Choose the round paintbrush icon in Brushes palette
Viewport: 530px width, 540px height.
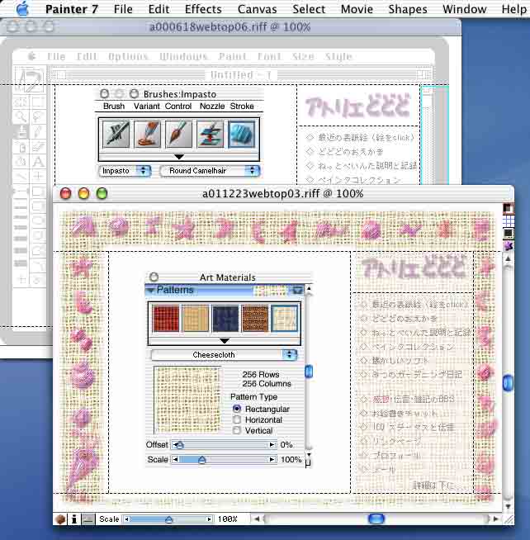pyautogui.click(x=179, y=134)
